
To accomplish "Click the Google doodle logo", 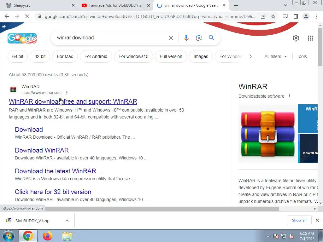I will click(22, 38).
